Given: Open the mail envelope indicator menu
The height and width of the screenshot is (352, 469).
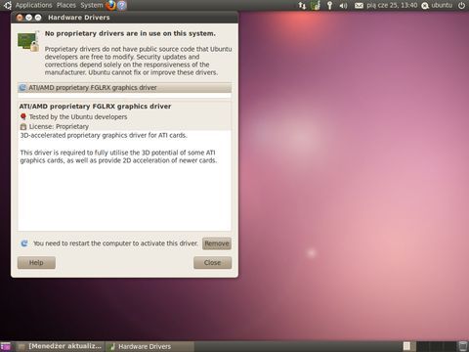Looking at the screenshot, I should pos(359,6).
